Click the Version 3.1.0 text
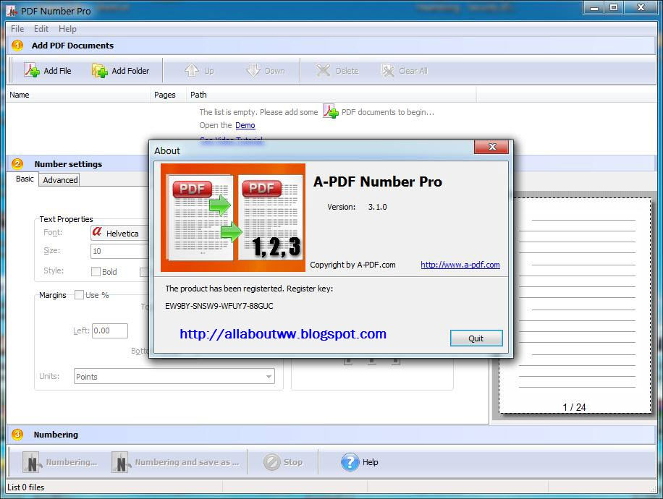 tap(357, 207)
